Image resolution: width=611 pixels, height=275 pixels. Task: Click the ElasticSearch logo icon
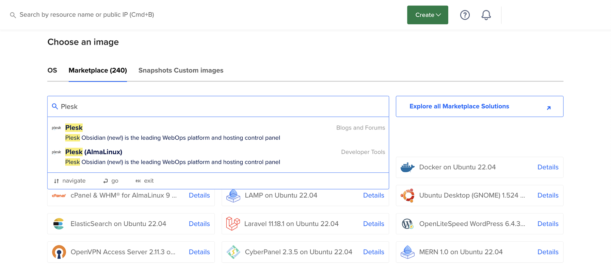click(59, 224)
